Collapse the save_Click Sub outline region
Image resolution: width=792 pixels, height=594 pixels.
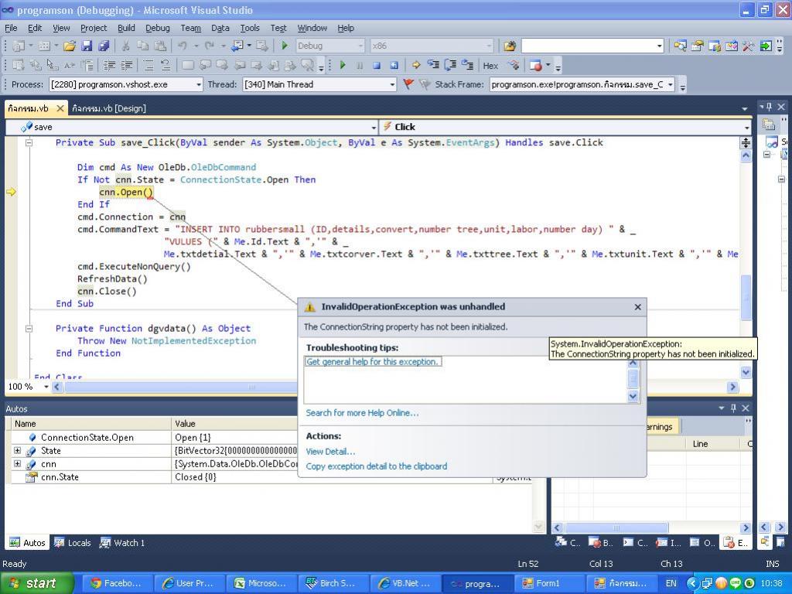pyautogui.click(x=29, y=143)
